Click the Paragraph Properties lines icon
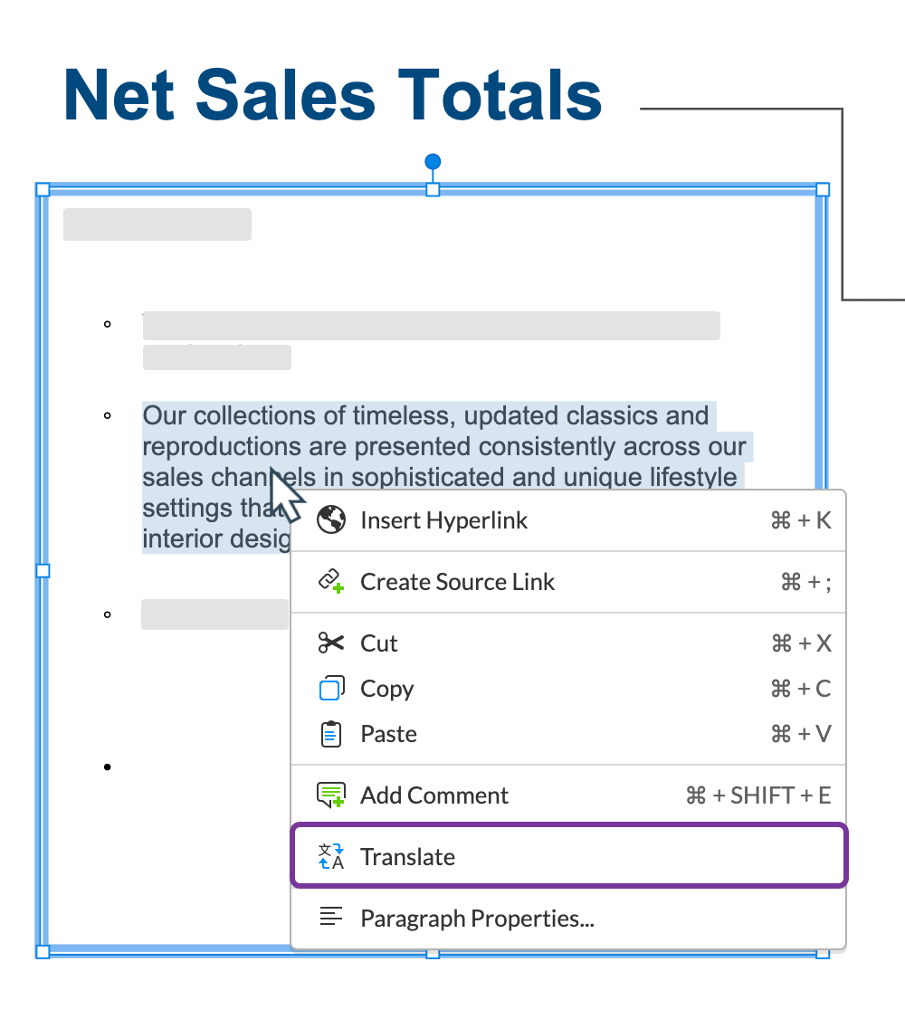This screenshot has height=1019, width=905. tap(331, 918)
